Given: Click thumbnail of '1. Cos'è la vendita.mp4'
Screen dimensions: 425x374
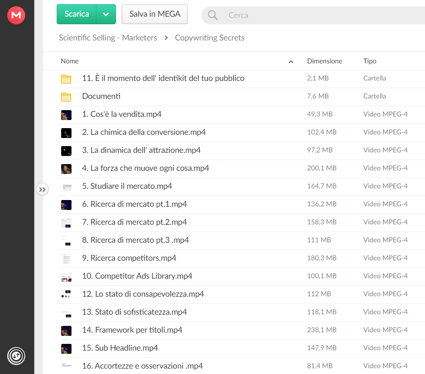Looking at the screenshot, I should pos(66,115).
